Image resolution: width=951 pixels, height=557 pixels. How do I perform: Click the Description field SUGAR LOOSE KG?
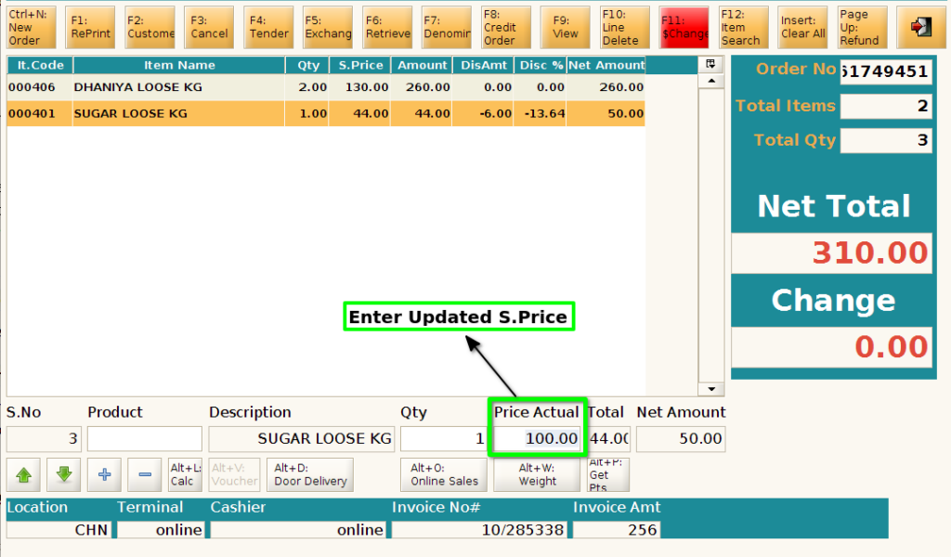click(302, 439)
